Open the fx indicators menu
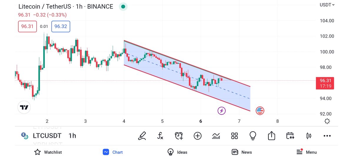Screen dimensions: 353x159 (x=160, y=136)
